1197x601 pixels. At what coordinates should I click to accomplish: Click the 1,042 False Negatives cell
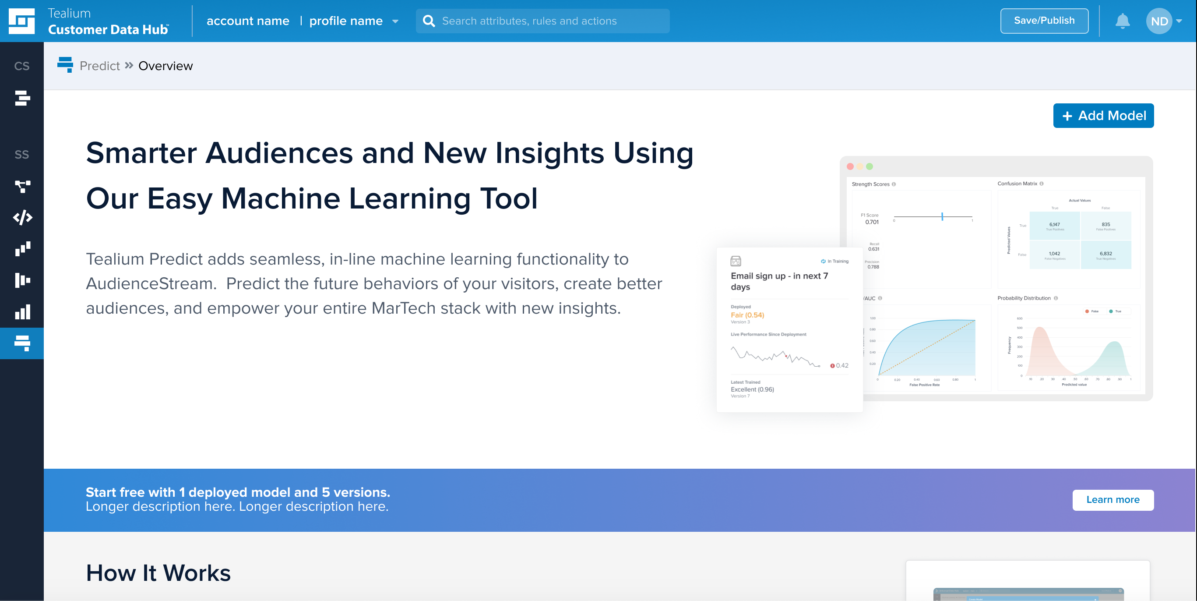[1054, 255]
